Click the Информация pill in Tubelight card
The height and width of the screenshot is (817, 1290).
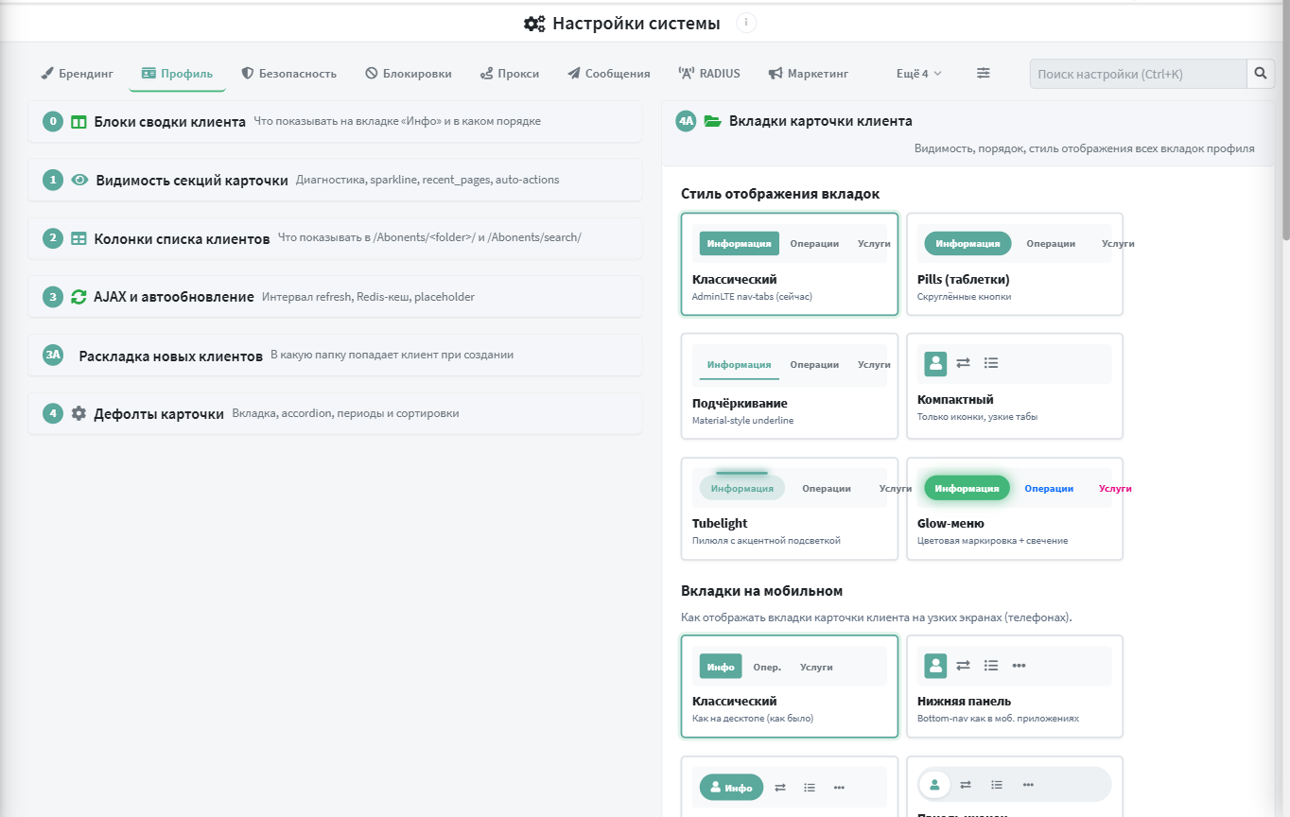(x=742, y=488)
